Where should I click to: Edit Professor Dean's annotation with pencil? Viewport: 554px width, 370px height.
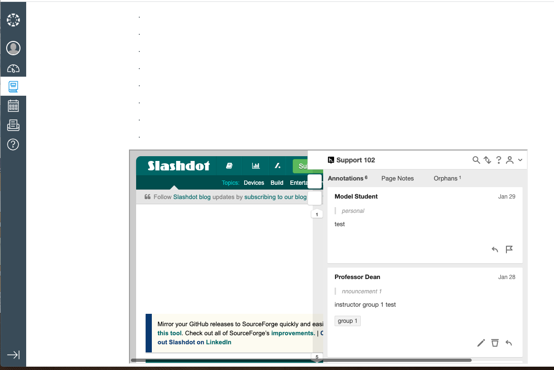pos(481,343)
